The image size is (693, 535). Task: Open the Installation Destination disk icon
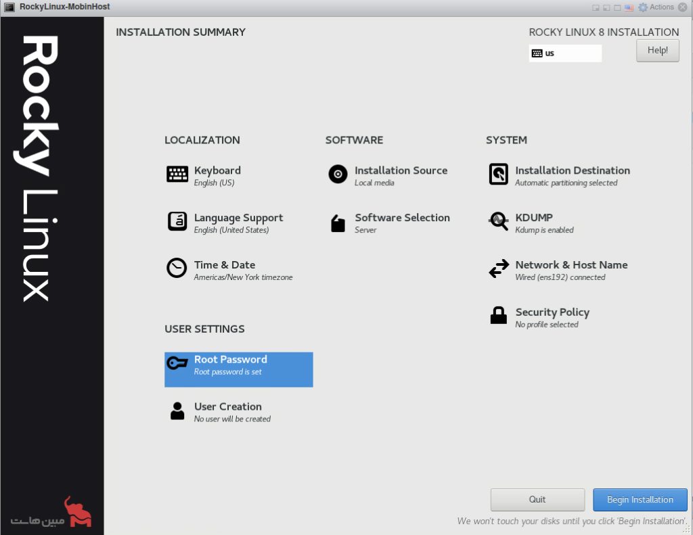click(499, 174)
